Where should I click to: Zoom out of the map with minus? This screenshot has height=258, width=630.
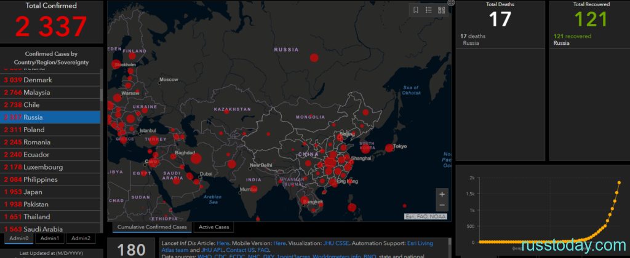(442, 205)
